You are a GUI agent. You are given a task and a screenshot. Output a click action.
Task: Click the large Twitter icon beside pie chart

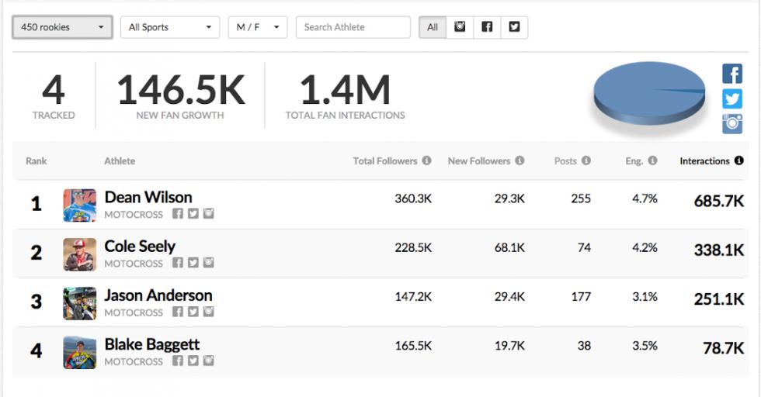[732, 99]
